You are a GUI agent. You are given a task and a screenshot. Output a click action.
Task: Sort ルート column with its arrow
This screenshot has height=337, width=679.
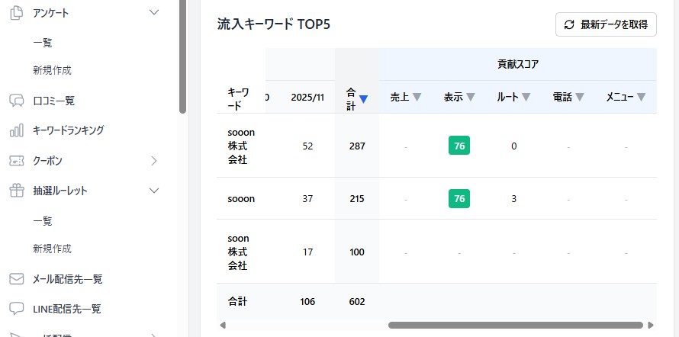[525, 98]
